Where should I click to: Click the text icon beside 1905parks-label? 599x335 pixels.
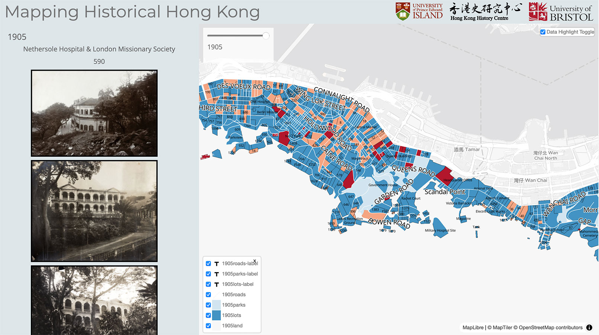click(216, 274)
